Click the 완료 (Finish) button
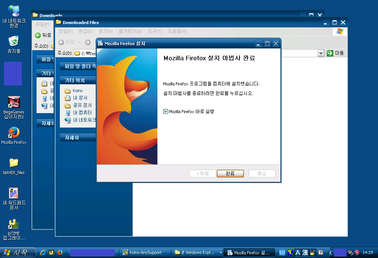Image resolution: width=378 pixels, height=258 pixels. 230,173
